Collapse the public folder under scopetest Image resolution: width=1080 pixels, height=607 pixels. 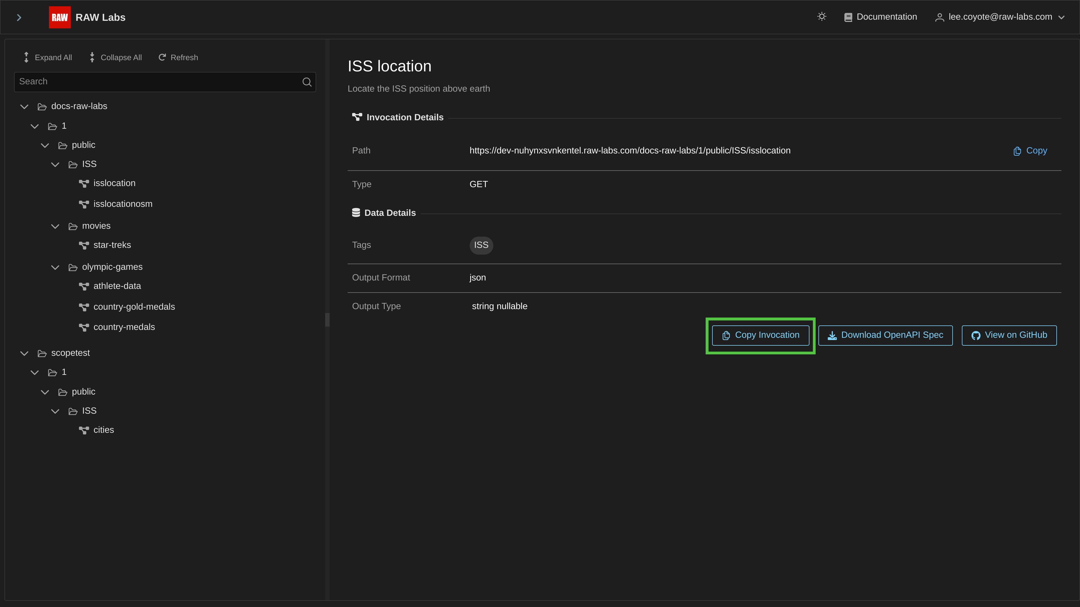pyautogui.click(x=45, y=392)
